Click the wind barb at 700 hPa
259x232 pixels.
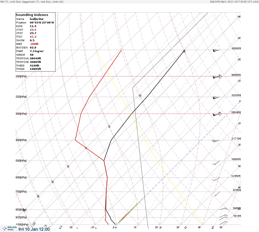click(217, 194)
